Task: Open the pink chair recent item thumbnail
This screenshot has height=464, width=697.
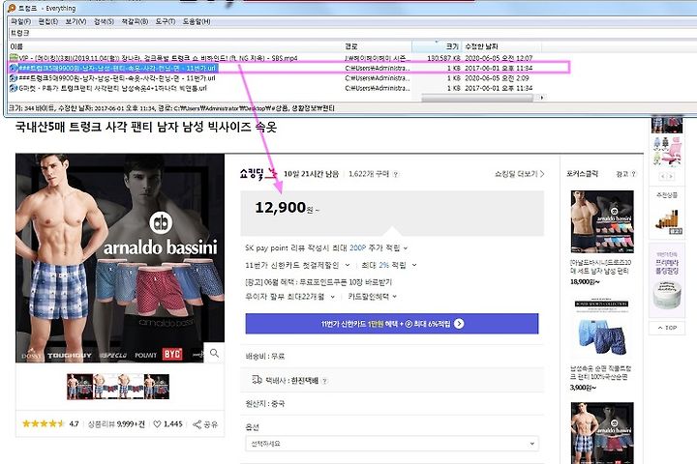Action: coord(667,151)
